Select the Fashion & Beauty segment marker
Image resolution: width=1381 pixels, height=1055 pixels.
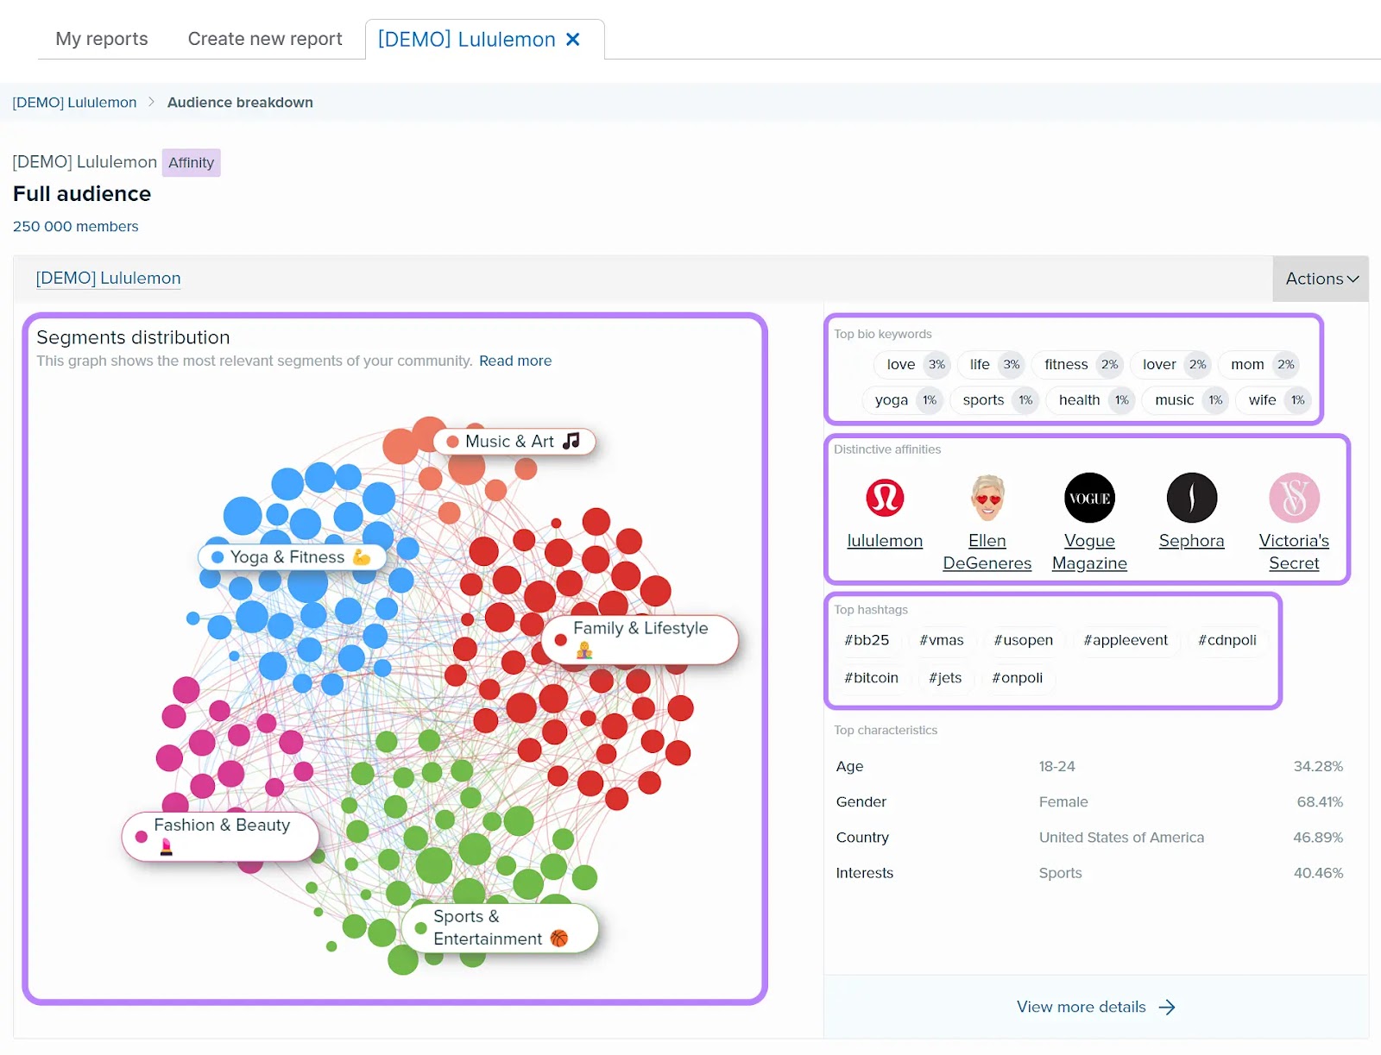click(220, 835)
